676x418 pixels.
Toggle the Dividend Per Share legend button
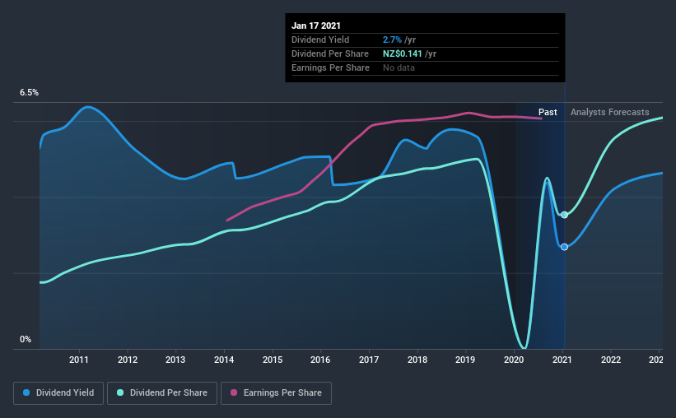(162, 393)
